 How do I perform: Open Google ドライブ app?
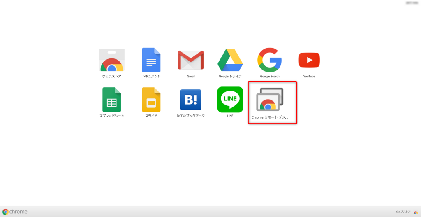click(x=230, y=60)
